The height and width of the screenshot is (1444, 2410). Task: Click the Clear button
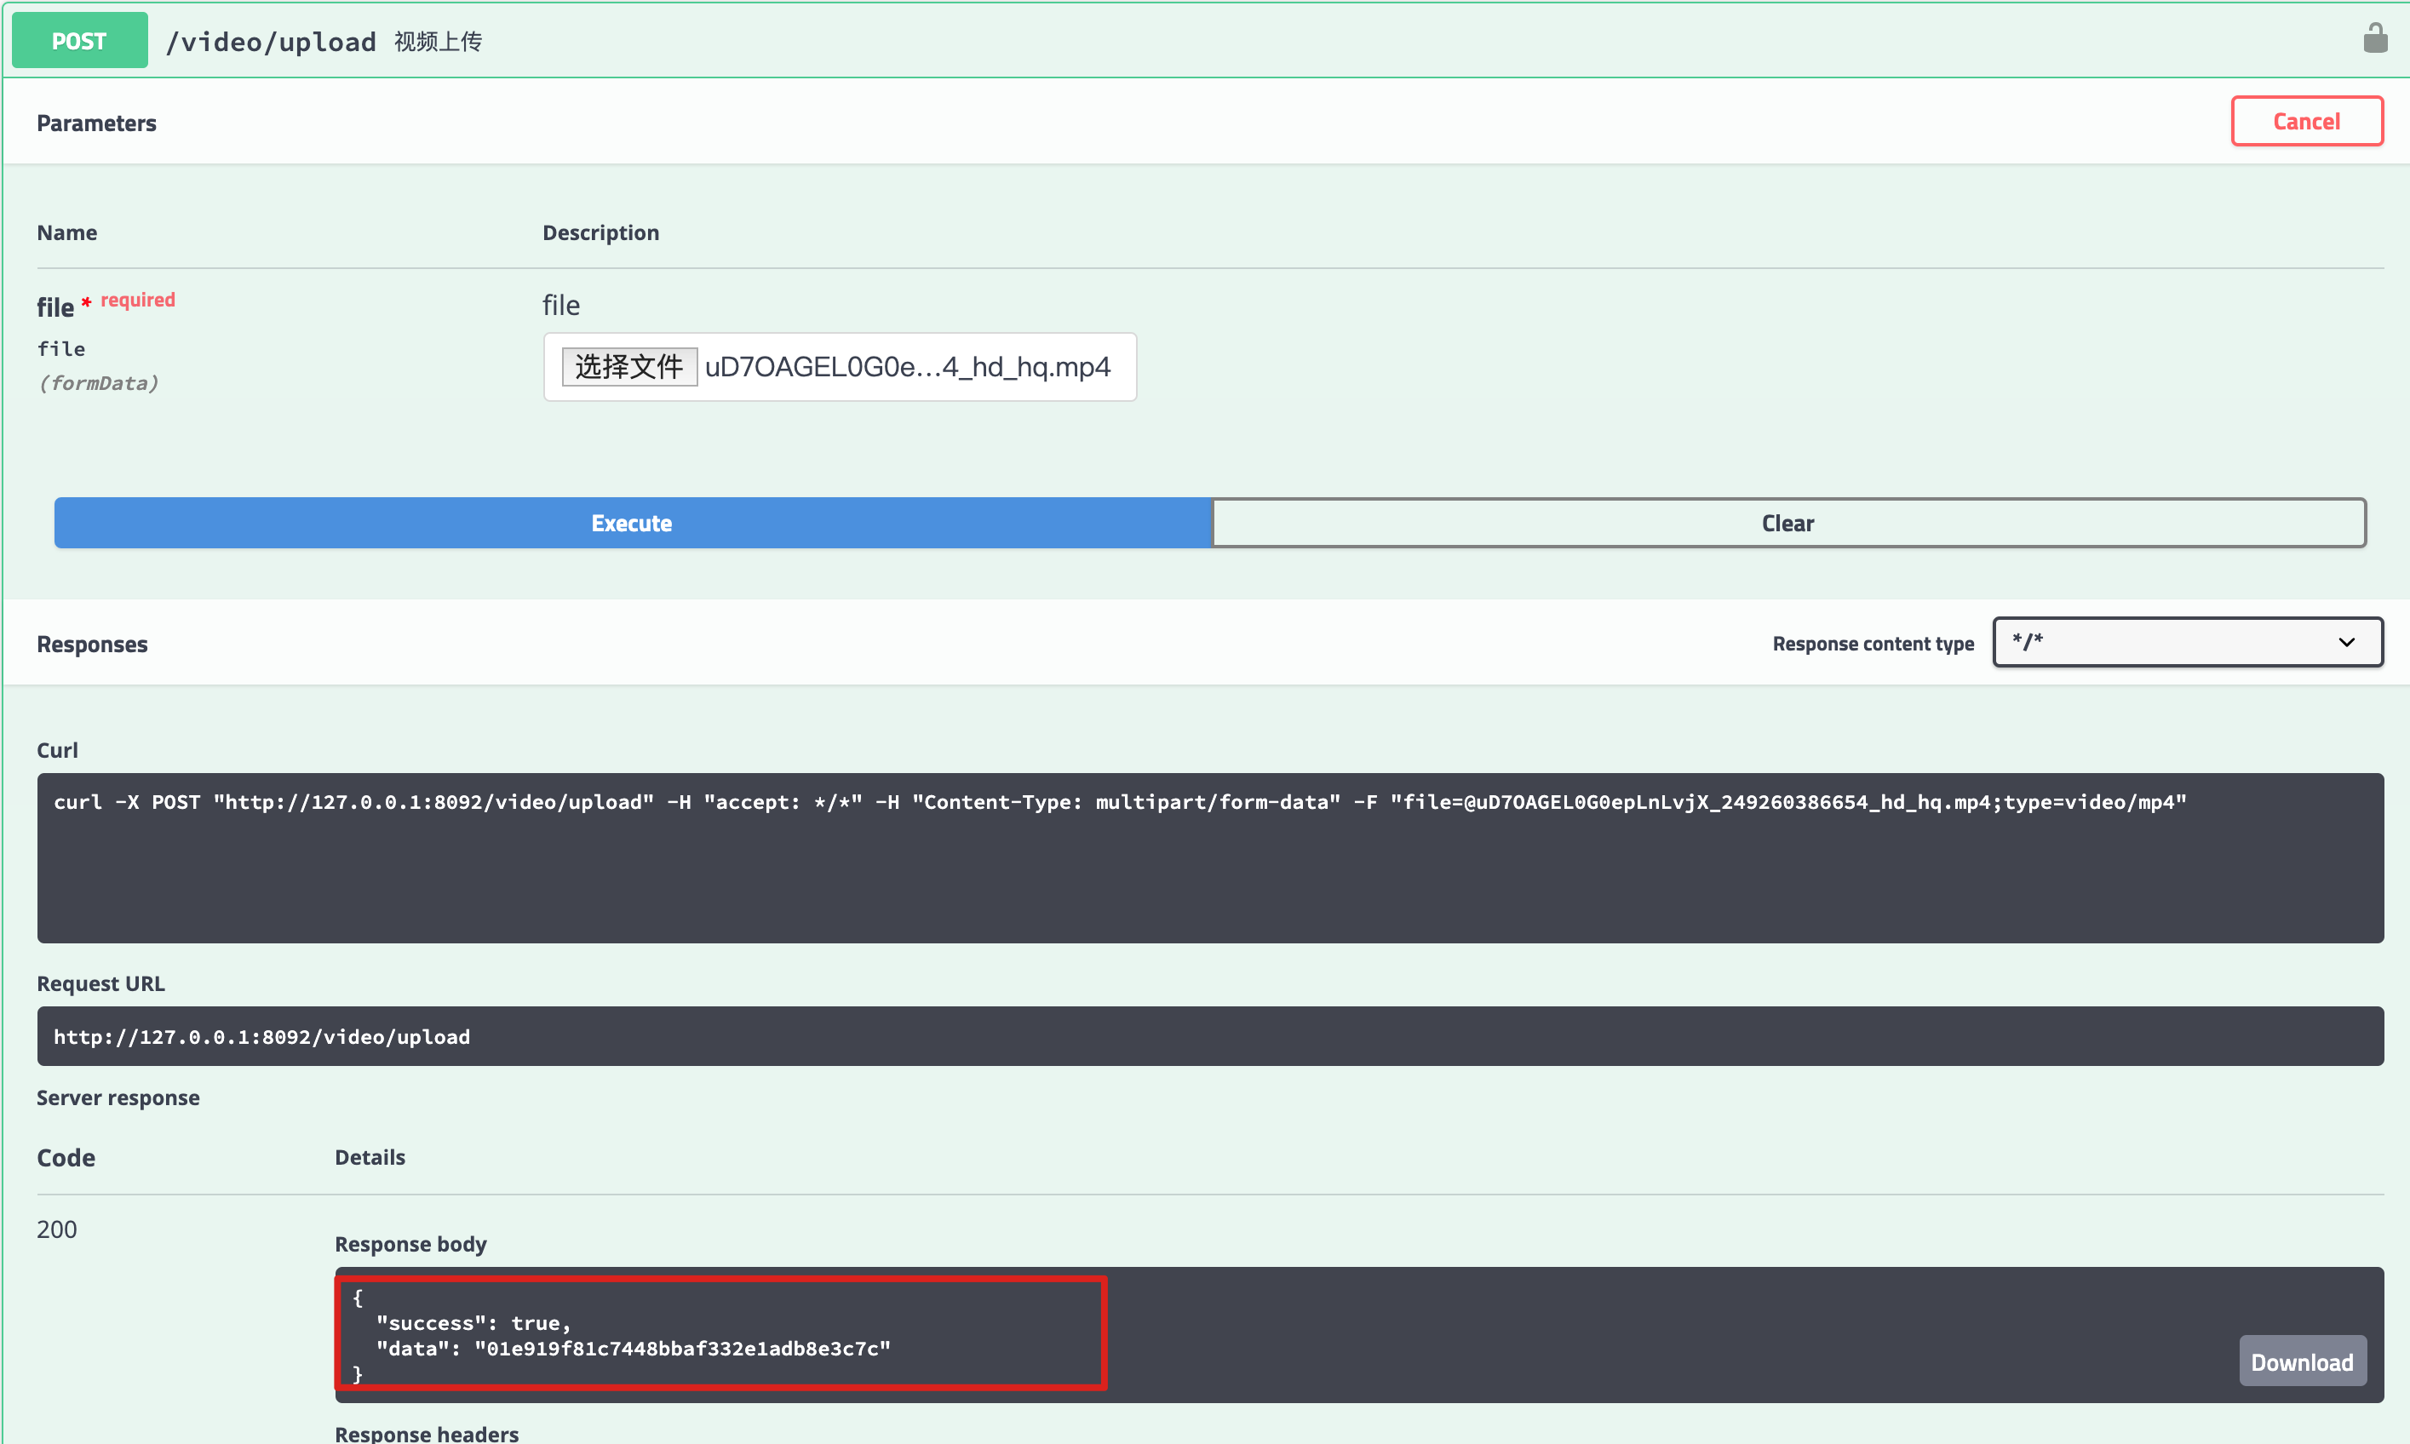tap(1789, 523)
